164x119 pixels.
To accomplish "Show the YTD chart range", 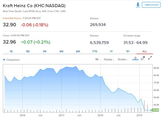I will coord(95,52).
